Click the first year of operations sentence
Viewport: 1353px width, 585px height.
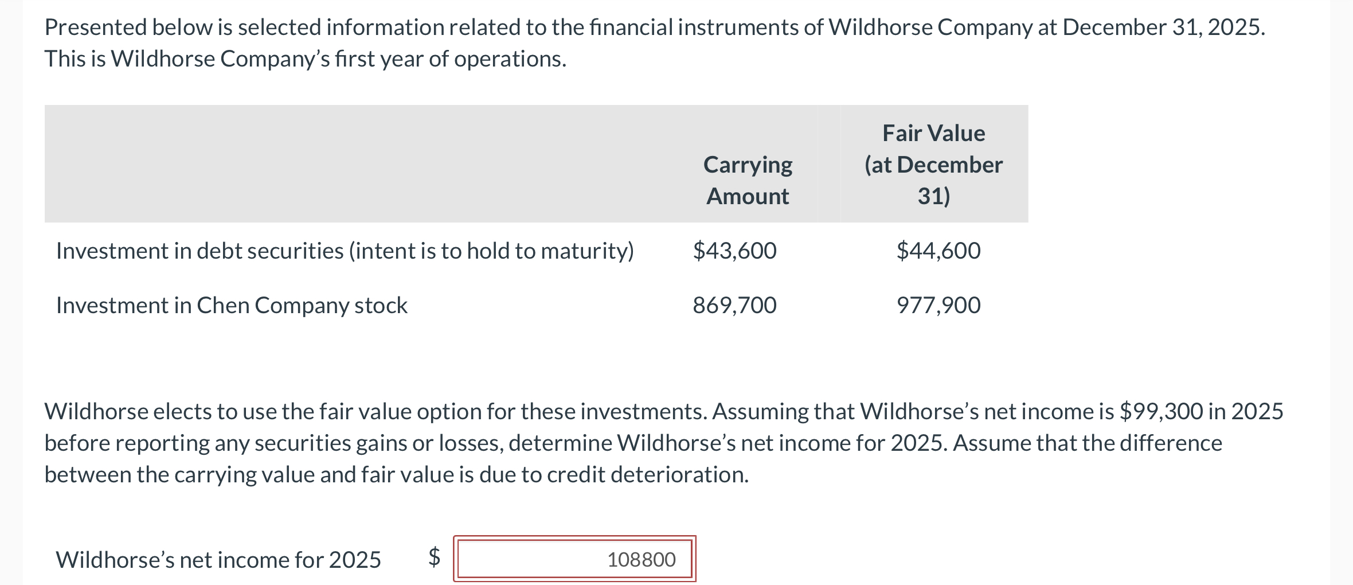(x=306, y=58)
